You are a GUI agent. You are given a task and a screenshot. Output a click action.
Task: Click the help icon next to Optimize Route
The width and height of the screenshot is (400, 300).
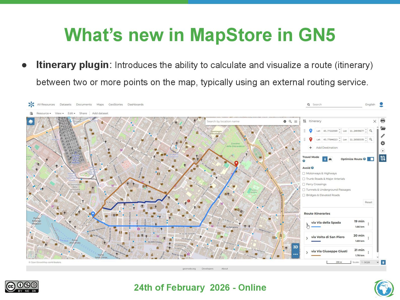364,159
